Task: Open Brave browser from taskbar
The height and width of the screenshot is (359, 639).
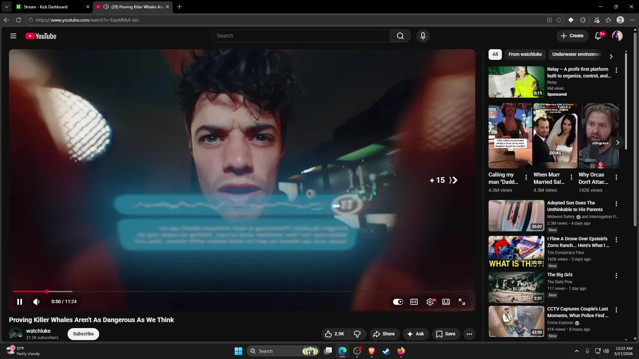Action: [371, 351]
